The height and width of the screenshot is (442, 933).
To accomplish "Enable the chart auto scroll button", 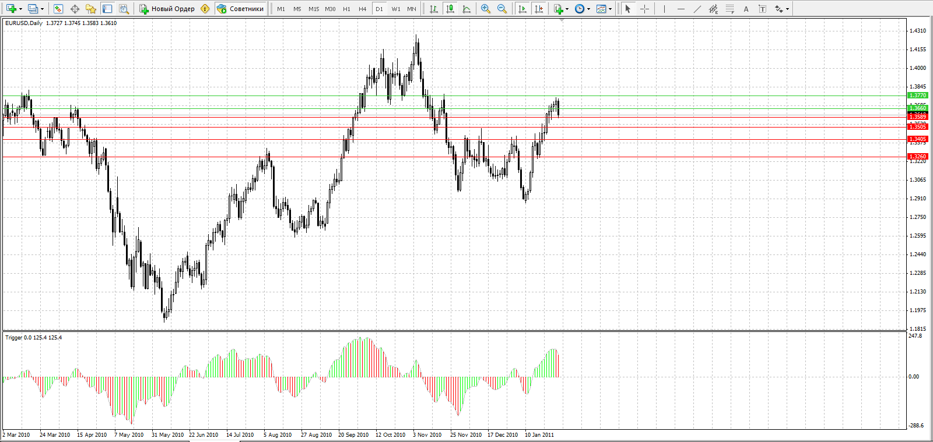I will (522, 9).
